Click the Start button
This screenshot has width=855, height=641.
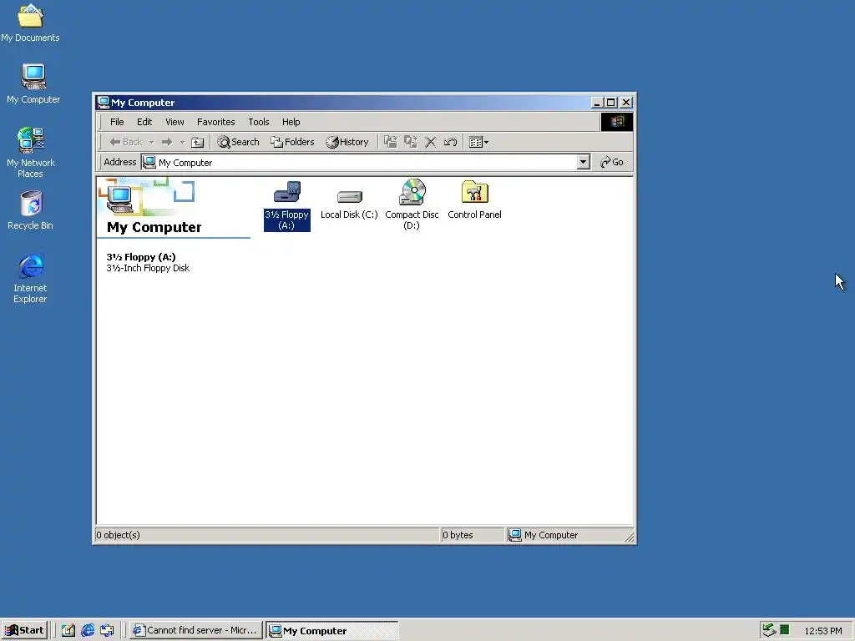point(24,630)
